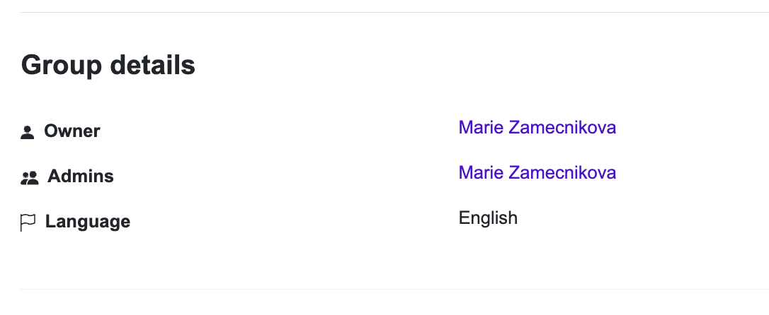Open the Admins' Marie Zamecnikova profile link
Viewport: 769px width, 315px height.
pyautogui.click(x=537, y=173)
